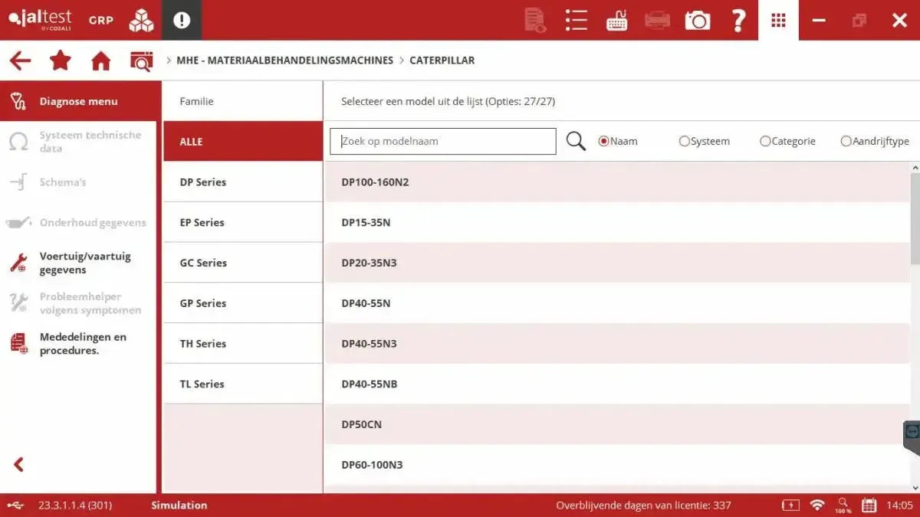Switch filtering to Systeem radio button
The image size is (920, 517).
pos(683,141)
